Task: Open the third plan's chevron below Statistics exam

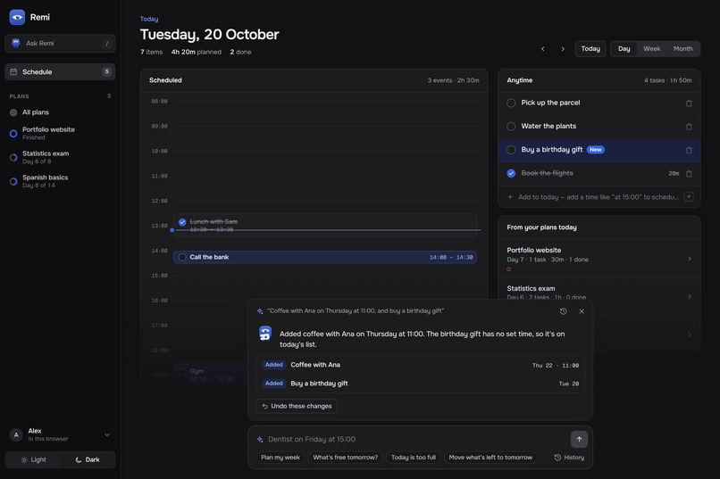Action: click(x=690, y=334)
